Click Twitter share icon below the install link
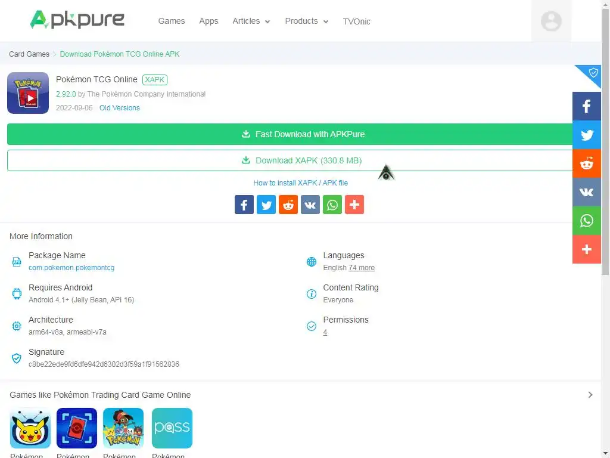The height and width of the screenshot is (458, 610). [266, 205]
